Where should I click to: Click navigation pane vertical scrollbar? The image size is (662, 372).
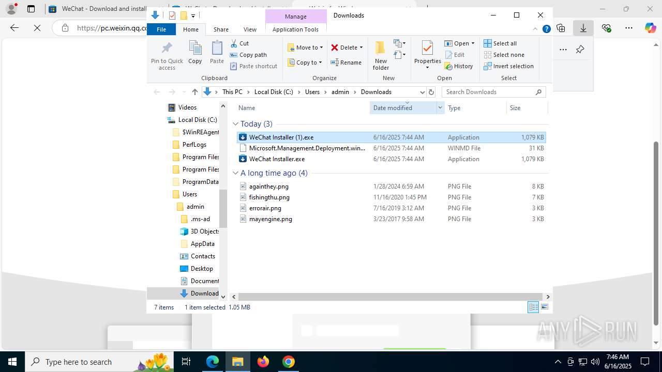(223, 209)
